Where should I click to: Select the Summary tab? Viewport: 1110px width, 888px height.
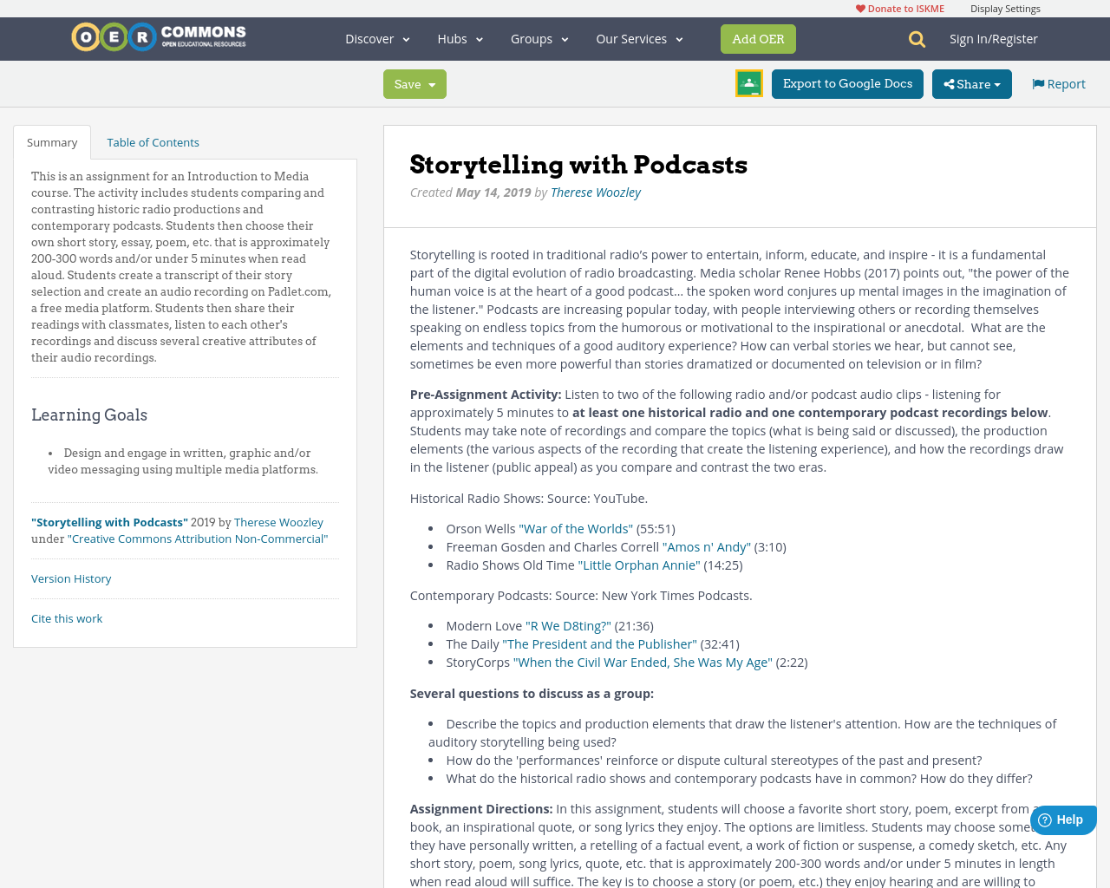pos(51,140)
